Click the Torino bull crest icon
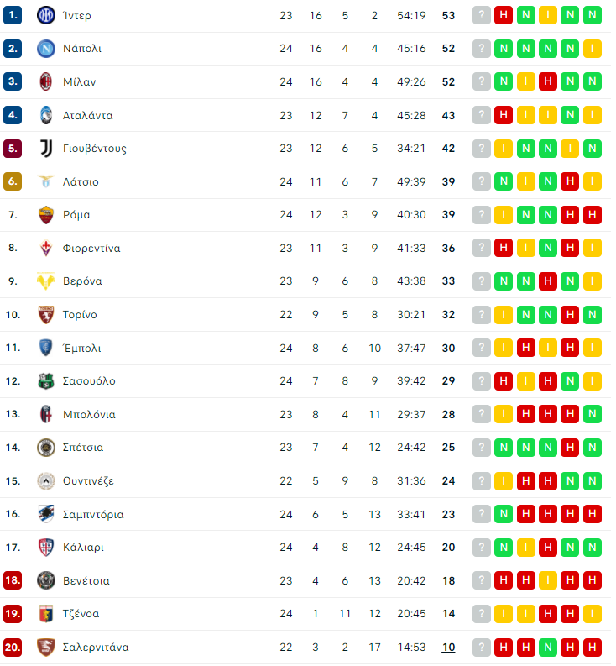Image resolution: width=616 pixels, height=666 pixels. tap(46, 315)
